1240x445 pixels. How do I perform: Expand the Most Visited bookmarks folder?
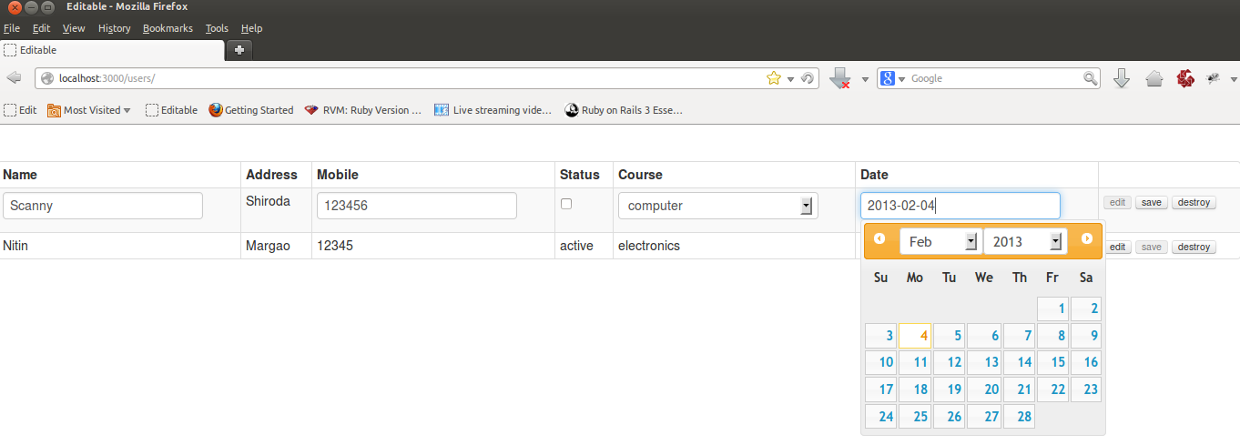(x=89, y=110)
